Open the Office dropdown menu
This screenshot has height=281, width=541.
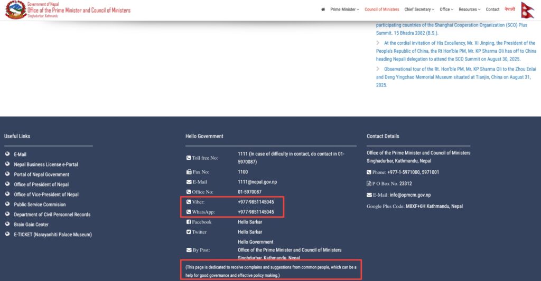tap(446, 9)
